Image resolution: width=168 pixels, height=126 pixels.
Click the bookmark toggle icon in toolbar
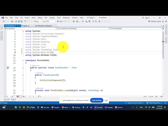(99, 22)
